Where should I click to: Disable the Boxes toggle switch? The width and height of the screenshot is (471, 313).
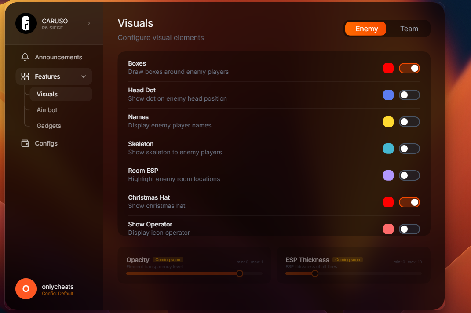click(409, 68)
